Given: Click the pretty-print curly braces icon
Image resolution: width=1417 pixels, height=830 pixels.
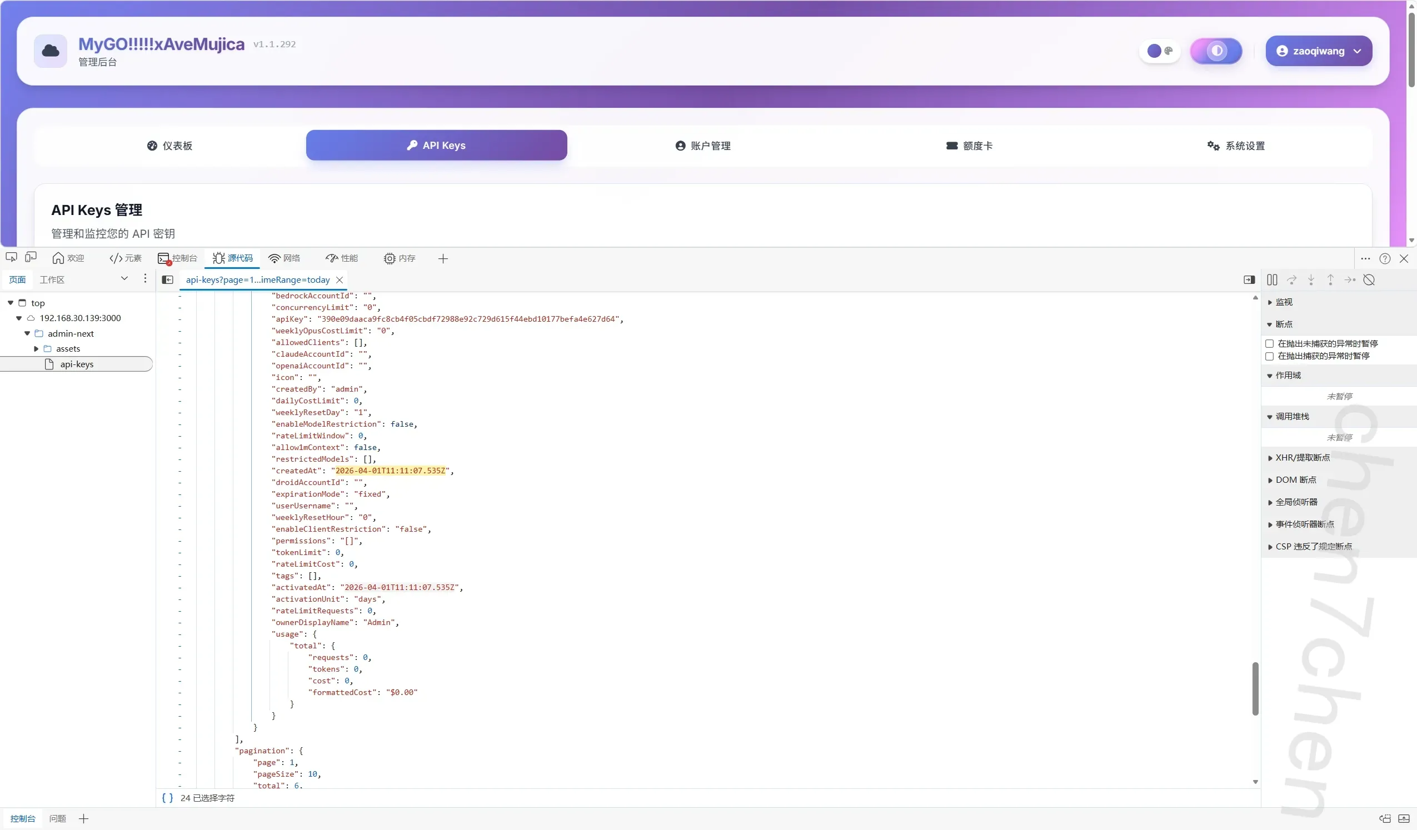Looking at the screenshot, I should coord(168,798).
